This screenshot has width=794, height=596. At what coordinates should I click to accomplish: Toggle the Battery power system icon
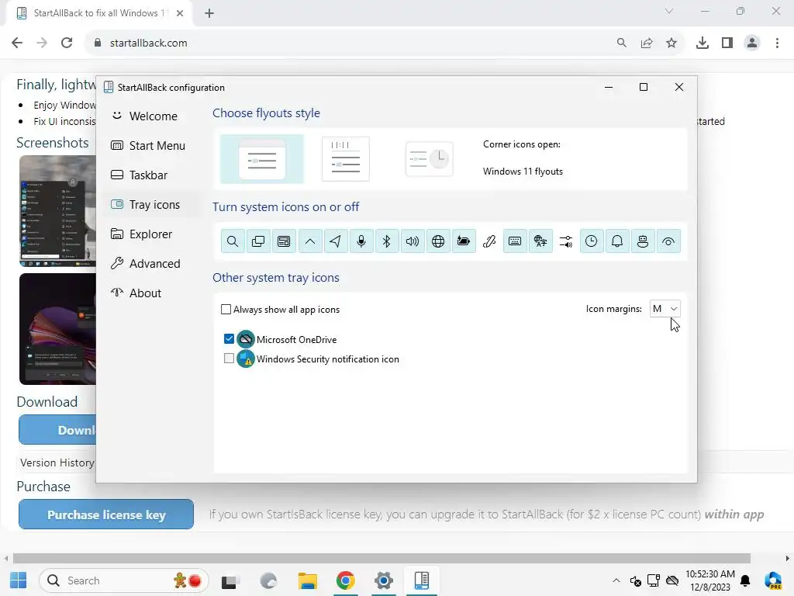(x=464, y=241)
